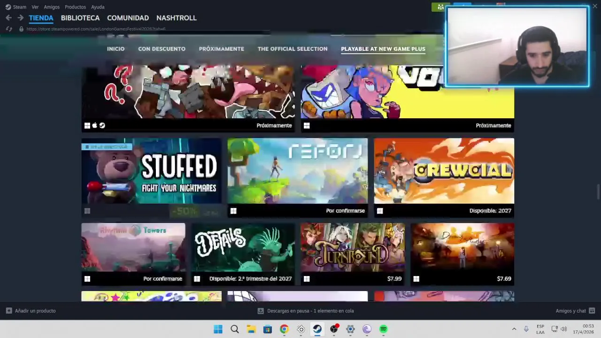The width and height of the screenshot is (601, 338).
Task: Click the downloads icon beside Descargas en pausa
Action: [x=261, y=311]
